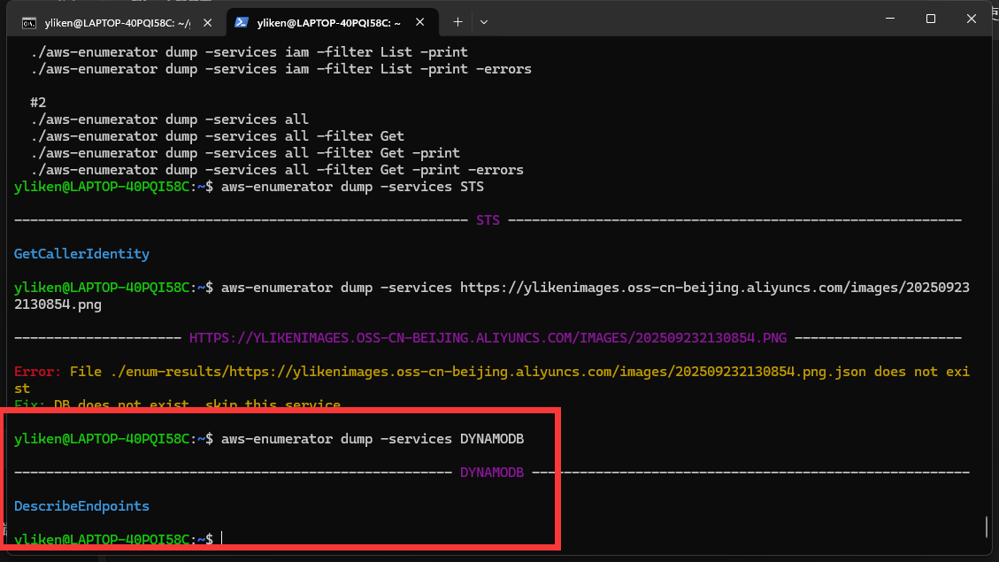Click the PowerShell icon on second tab
Viewport: 999px width, 562px height.
click(241, 21)
